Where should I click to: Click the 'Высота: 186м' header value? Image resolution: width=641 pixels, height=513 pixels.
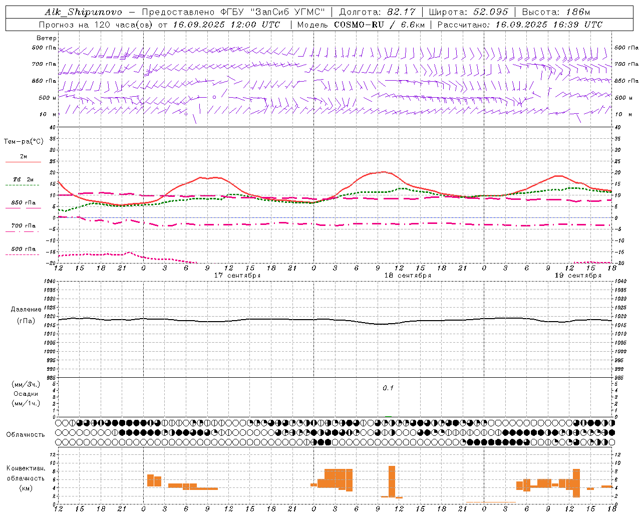click(x=556, y=12)
